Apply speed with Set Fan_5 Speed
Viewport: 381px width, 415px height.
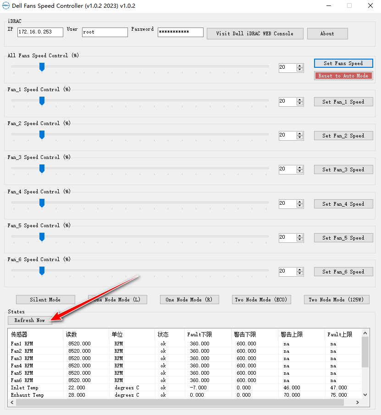coord(343,238)
